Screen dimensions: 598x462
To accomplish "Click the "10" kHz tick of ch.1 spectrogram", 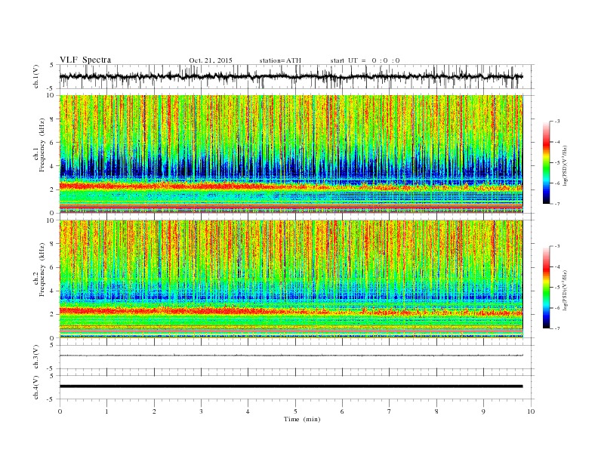I will [52, 95].
